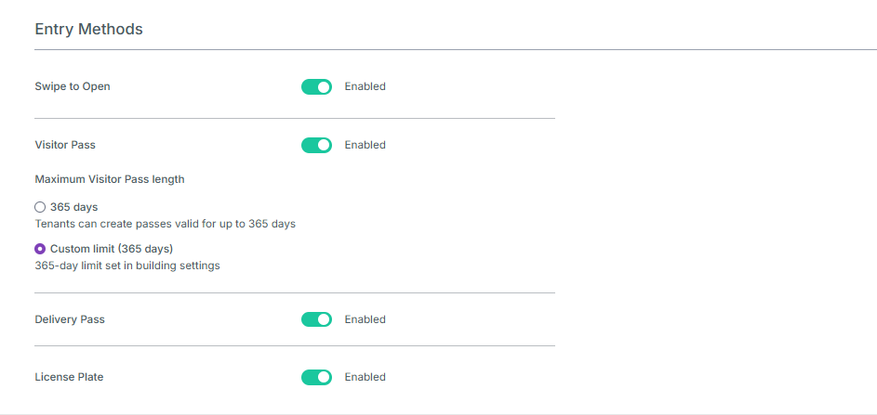Switch off the License Plate toggle
Image resolution: width=877 pixels, height=415 pixels.
coord(316,377)
